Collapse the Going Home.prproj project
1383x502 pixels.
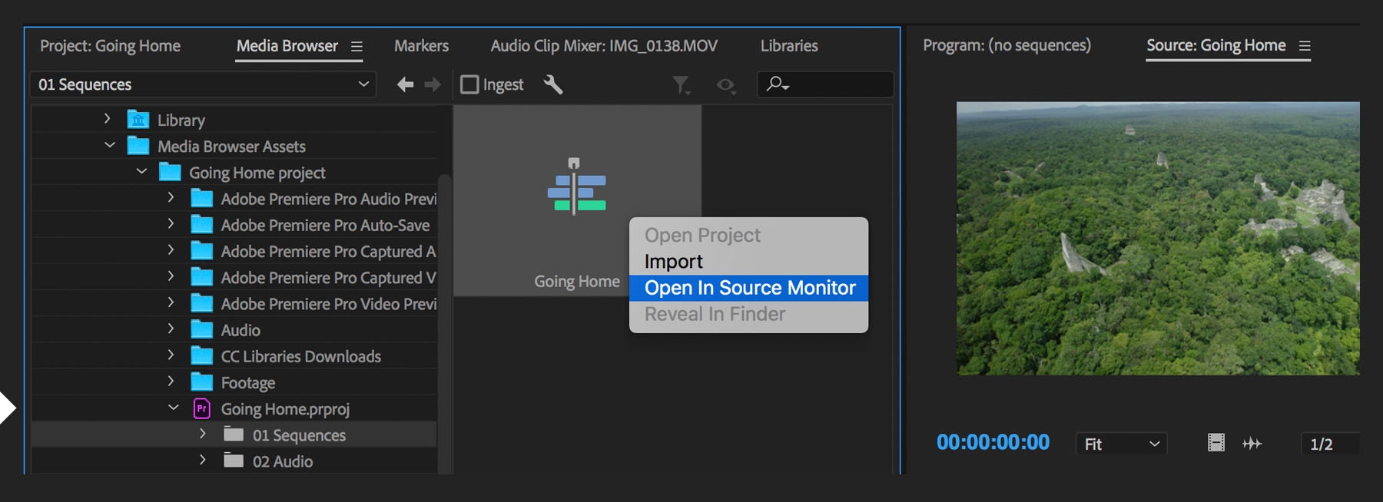coord(174,408)
